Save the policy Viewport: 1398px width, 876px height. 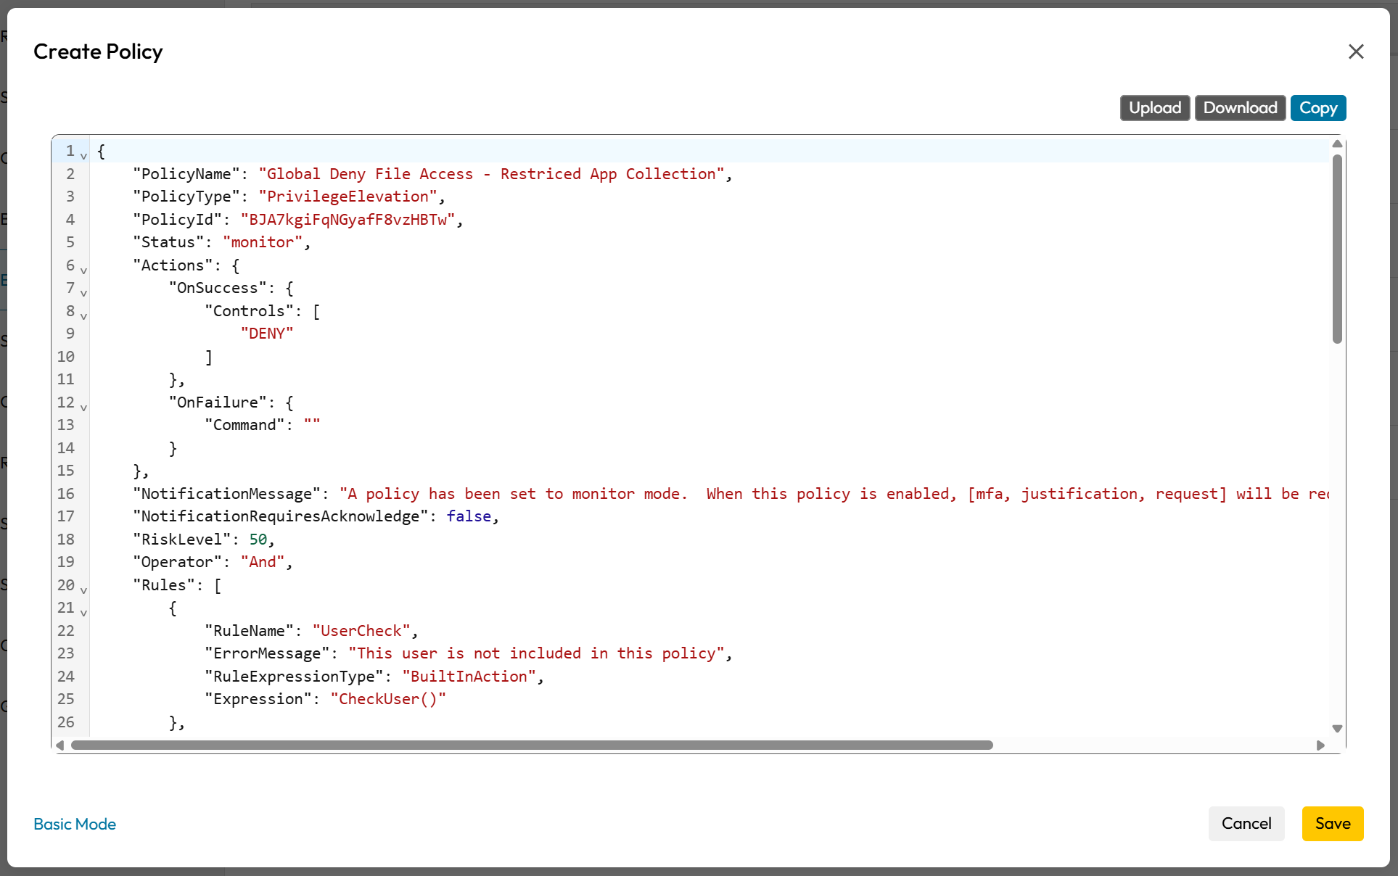pos(1332,824)
